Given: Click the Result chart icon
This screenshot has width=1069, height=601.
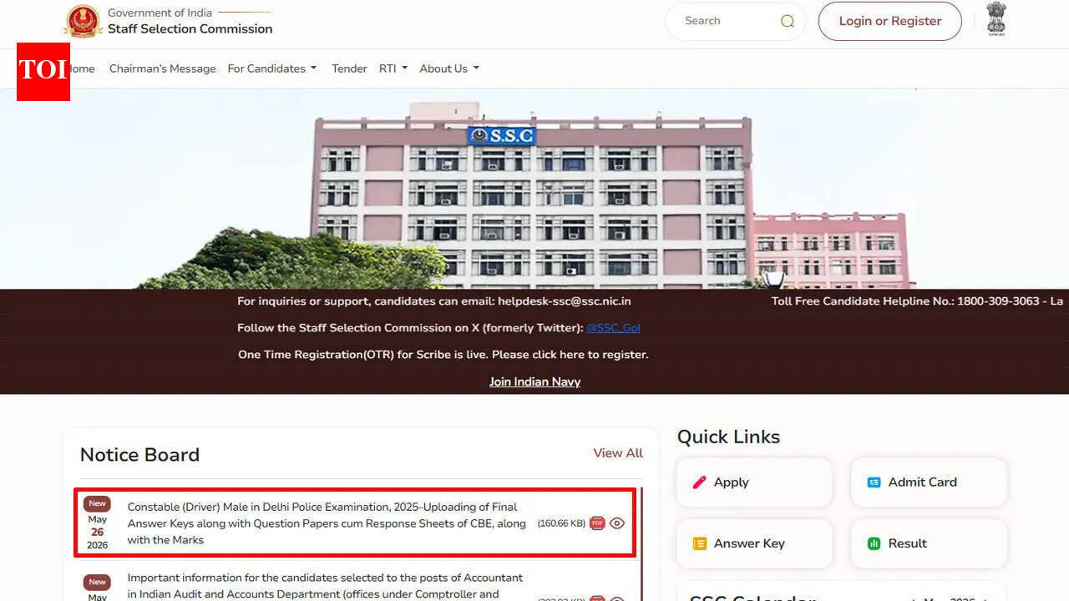Looking at the screenshot, I should coord(874,543).
